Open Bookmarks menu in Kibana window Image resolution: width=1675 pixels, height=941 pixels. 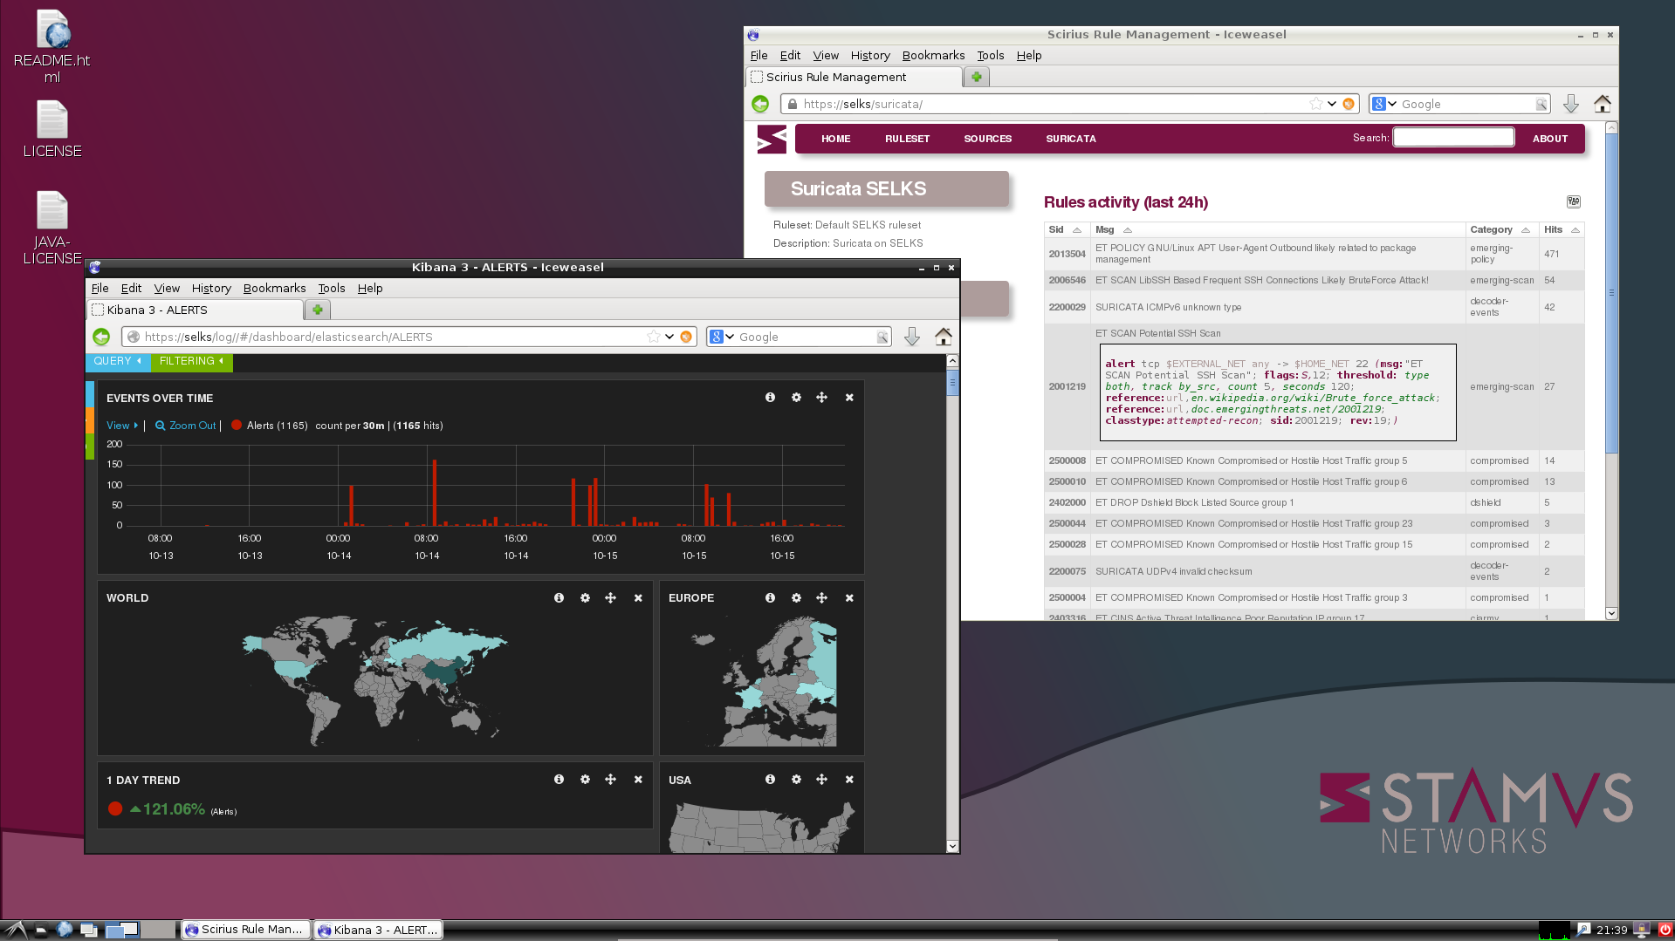pyautogui.click(x=274, y=288)
